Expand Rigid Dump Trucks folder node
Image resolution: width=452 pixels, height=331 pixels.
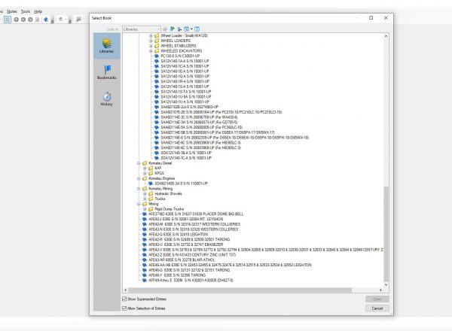pos(145,209)
